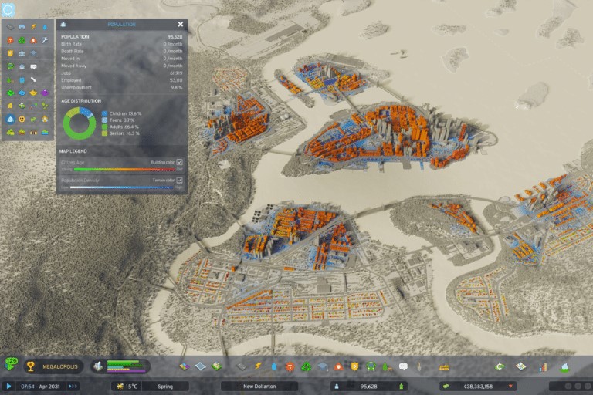Close the Population panel

[181, 24]
